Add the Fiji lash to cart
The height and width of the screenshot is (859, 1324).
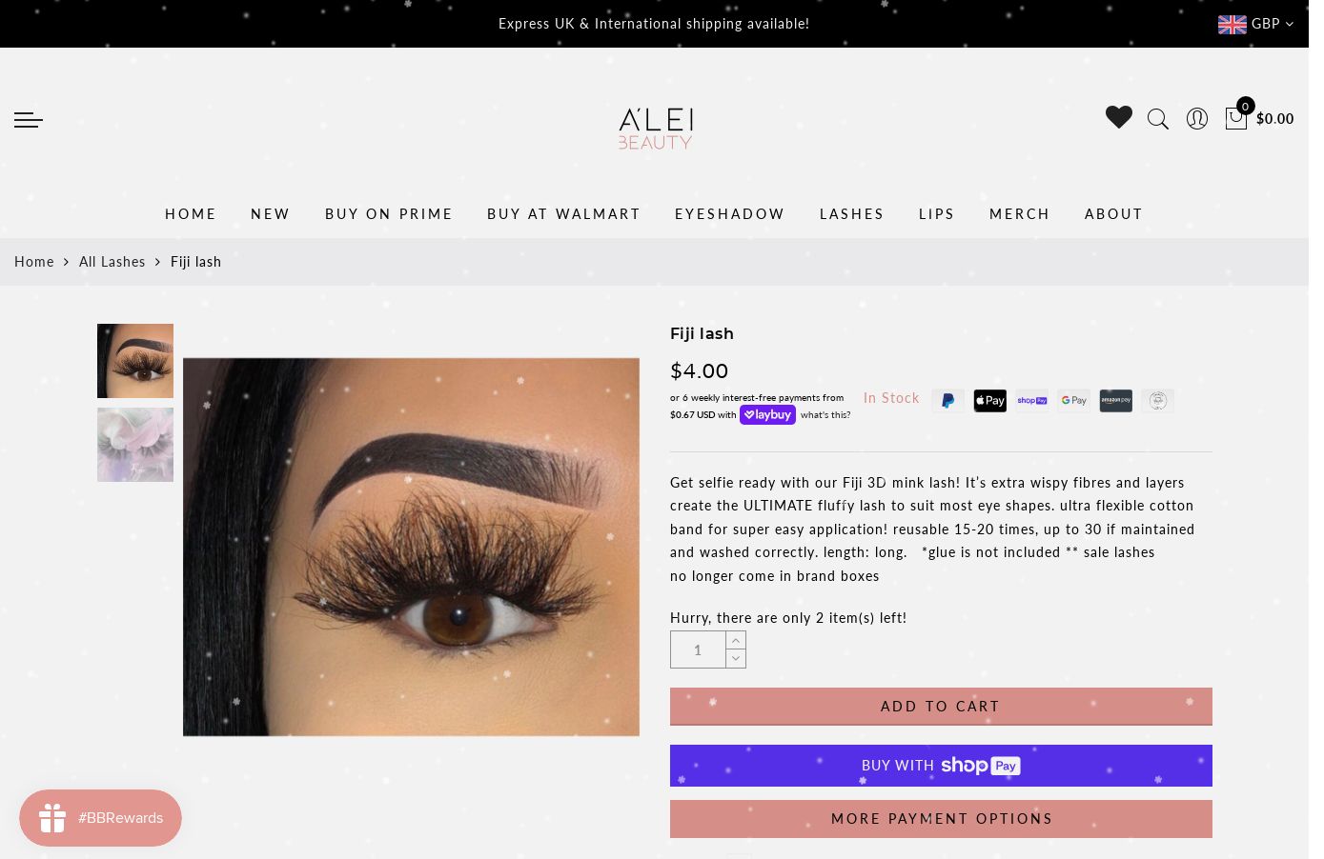pos(941,707)
